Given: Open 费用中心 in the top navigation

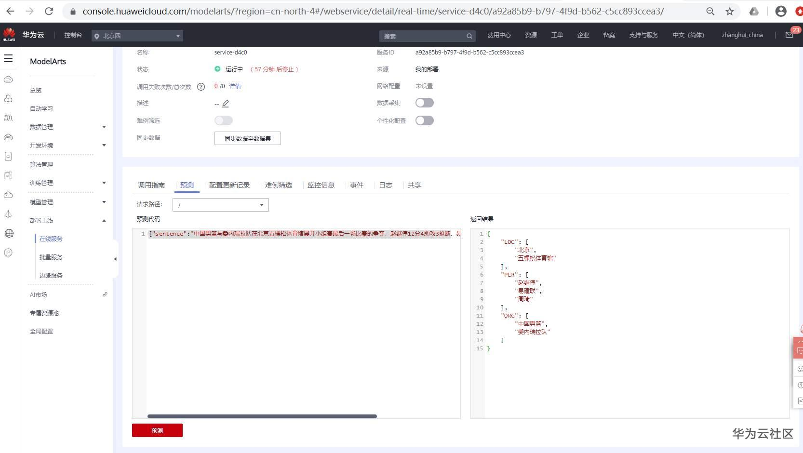Looking at the screenshot, I should [x=499, y=35].
